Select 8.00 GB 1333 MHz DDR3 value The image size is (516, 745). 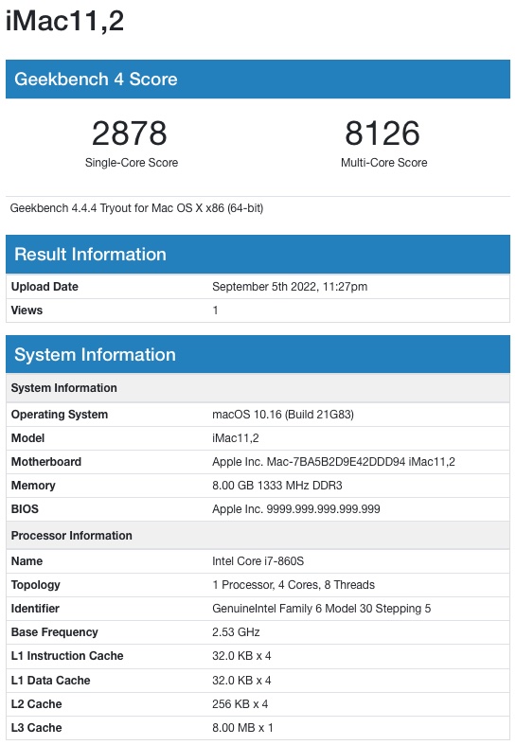point(277,486)
